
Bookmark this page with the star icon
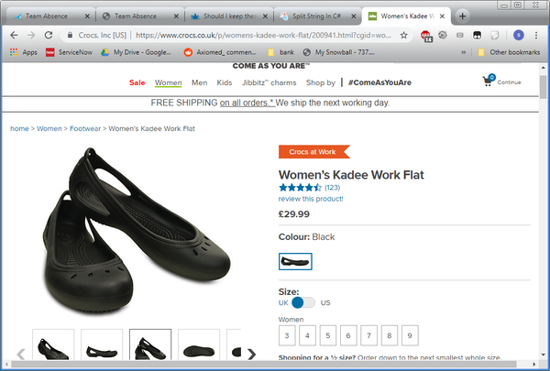[x=403, y=35]
